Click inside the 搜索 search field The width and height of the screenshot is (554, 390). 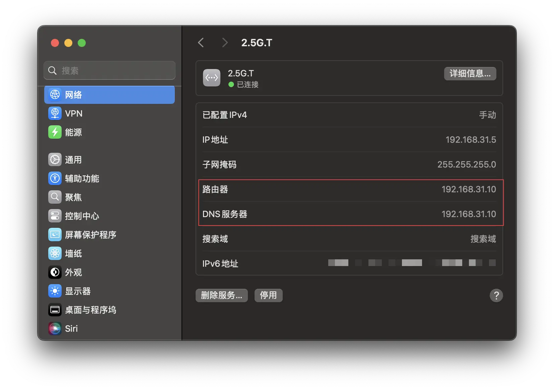coord(110,70)
